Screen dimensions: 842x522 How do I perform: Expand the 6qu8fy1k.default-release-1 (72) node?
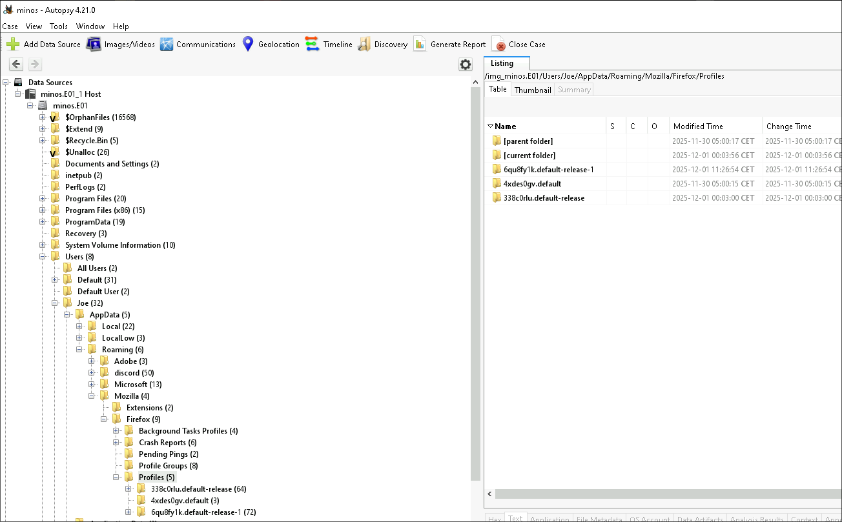(128, 512)
